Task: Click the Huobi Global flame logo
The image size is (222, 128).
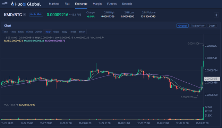Action: (x=13, y=4)
